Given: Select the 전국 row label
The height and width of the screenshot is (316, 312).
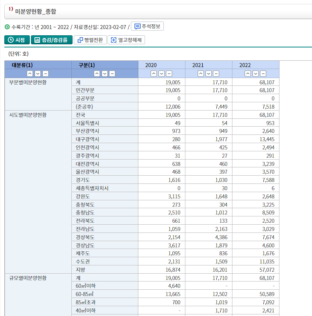Looking at the screenshot, I should tap(80, 115).
